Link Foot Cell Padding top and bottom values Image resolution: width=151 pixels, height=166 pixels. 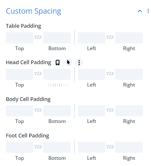[38, 147]
